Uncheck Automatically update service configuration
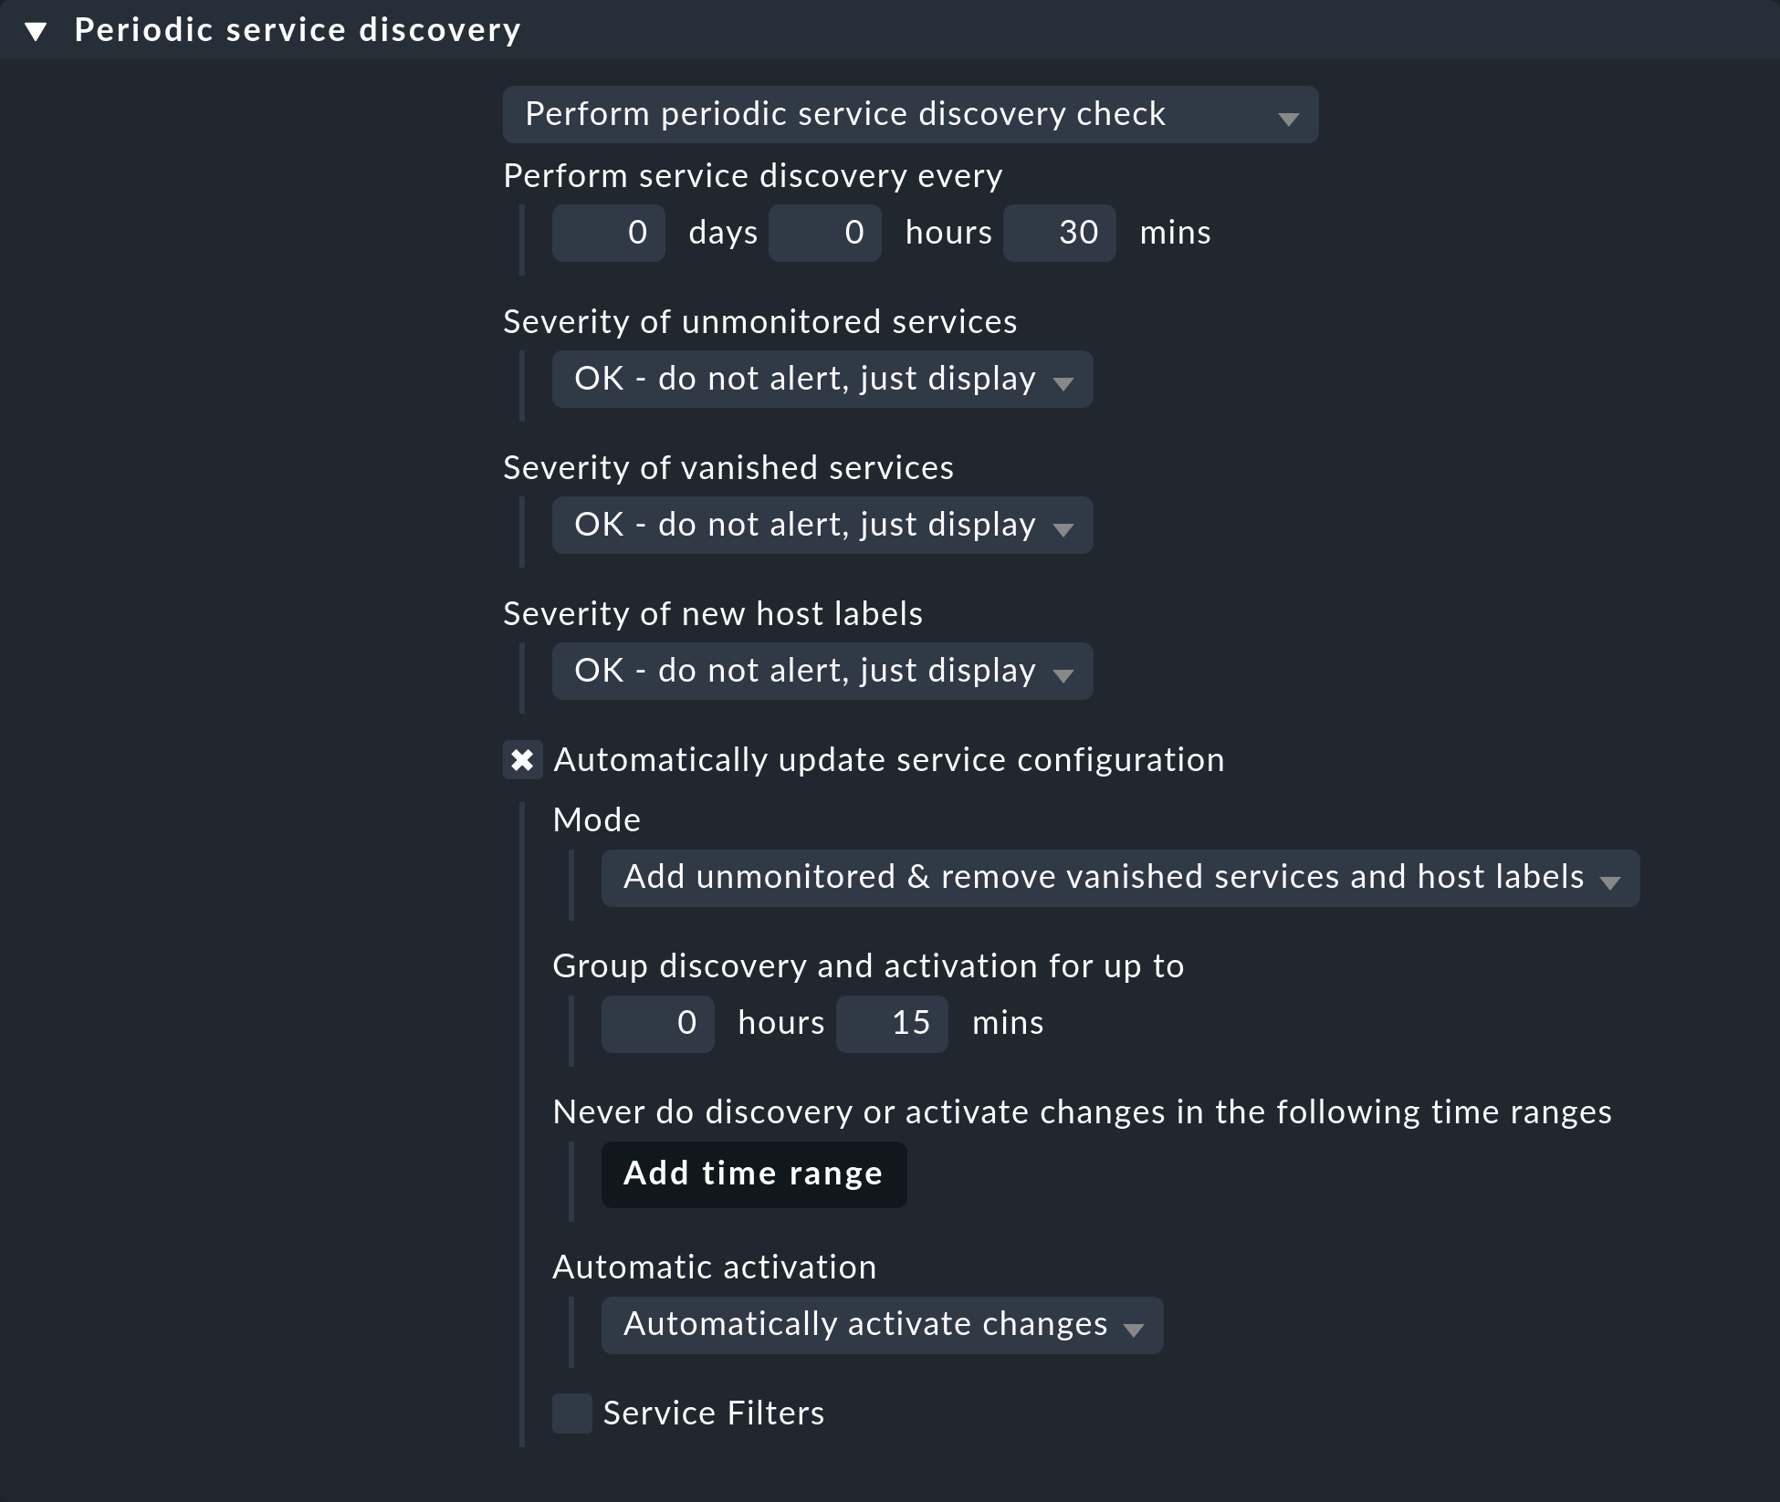Viewport: 1780px width, 1502px height. 522,760
